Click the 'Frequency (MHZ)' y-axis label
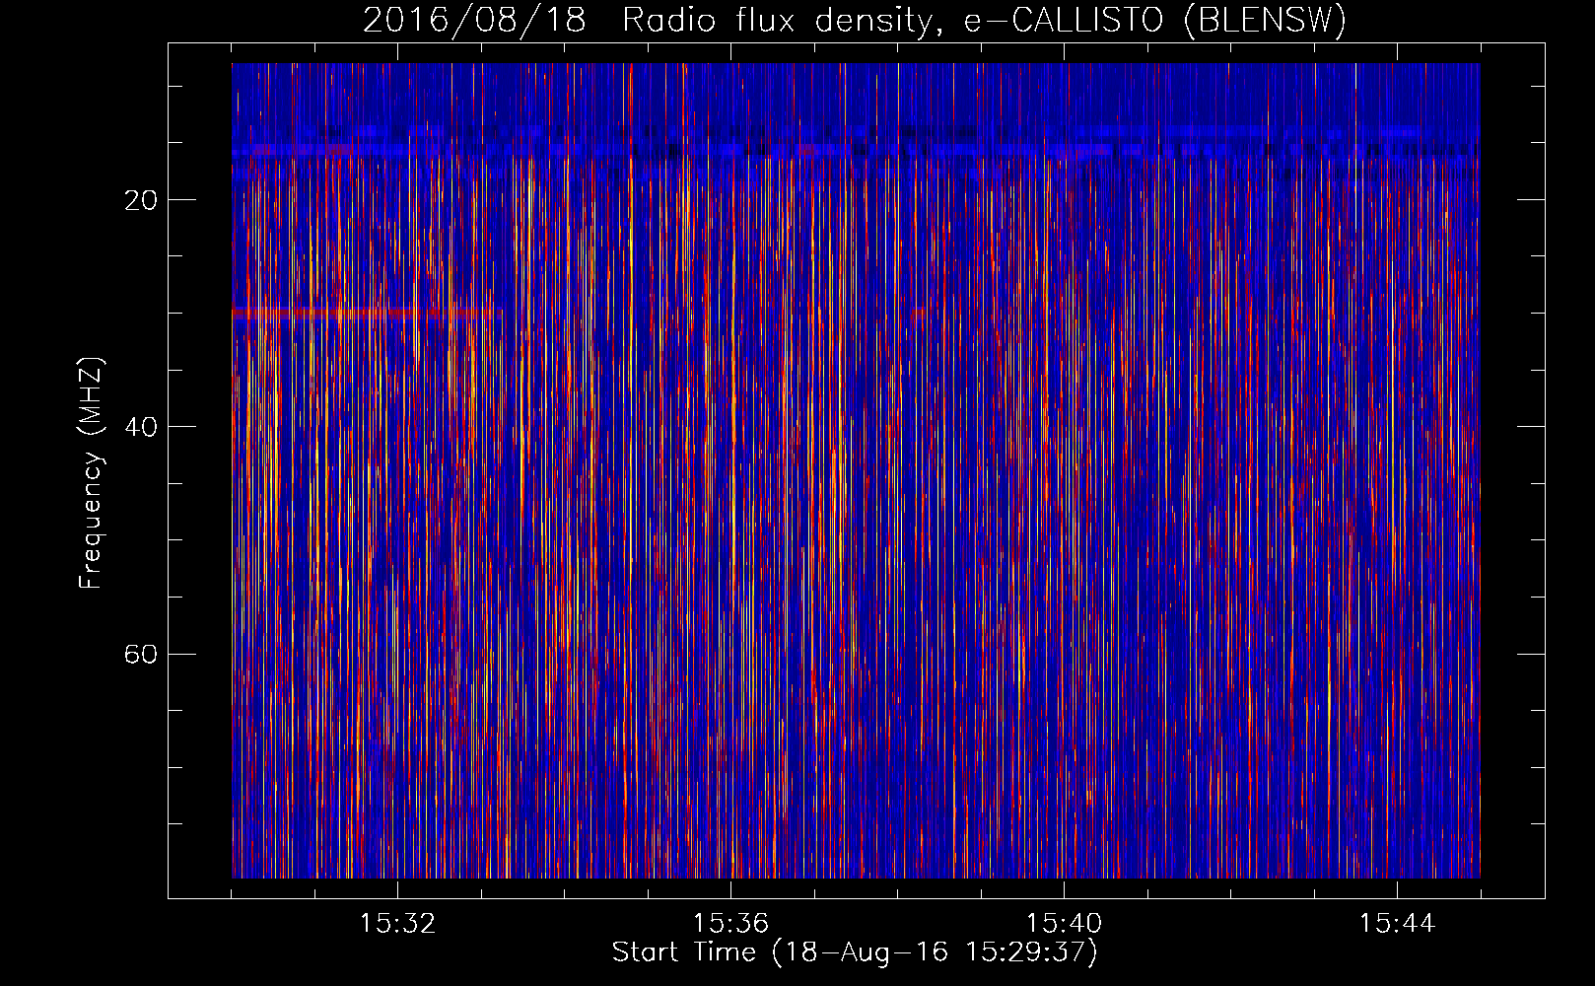The width and height of the screenshot is (1595, 986). click(x=91, y=473)
